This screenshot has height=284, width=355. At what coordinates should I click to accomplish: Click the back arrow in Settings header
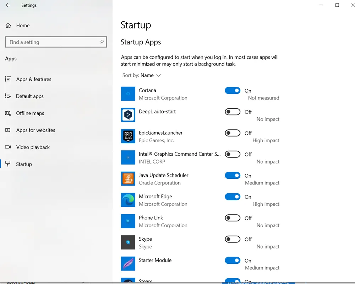tap(8, 5)
